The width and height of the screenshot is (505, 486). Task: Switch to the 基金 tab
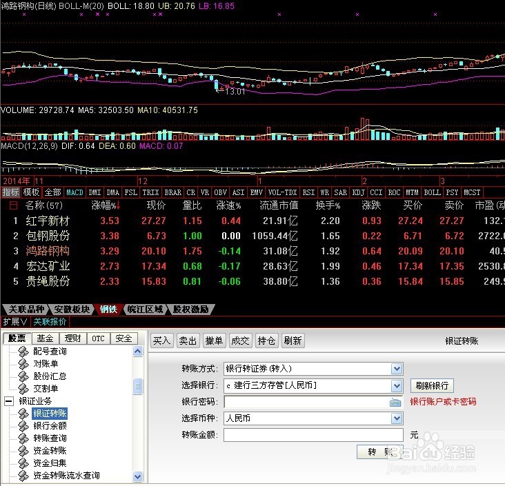coord(45,338)
